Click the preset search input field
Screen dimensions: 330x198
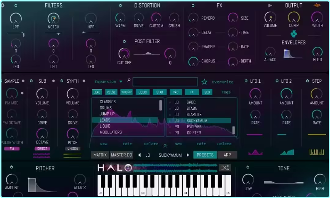165,82
